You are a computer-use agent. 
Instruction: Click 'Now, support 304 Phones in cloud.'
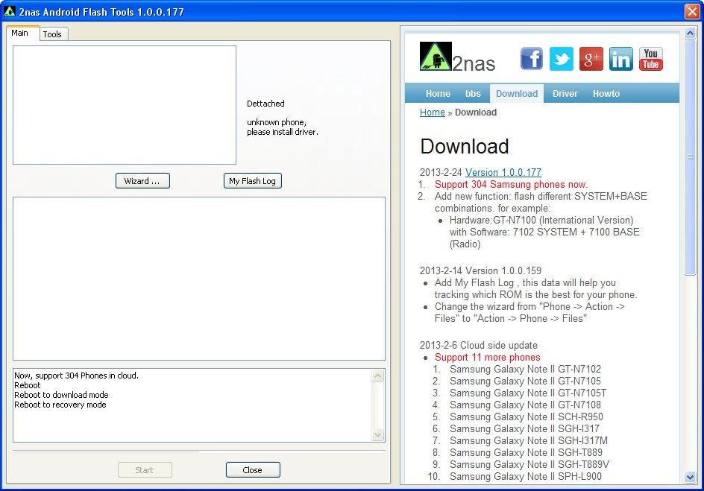(x=76, y=376)
